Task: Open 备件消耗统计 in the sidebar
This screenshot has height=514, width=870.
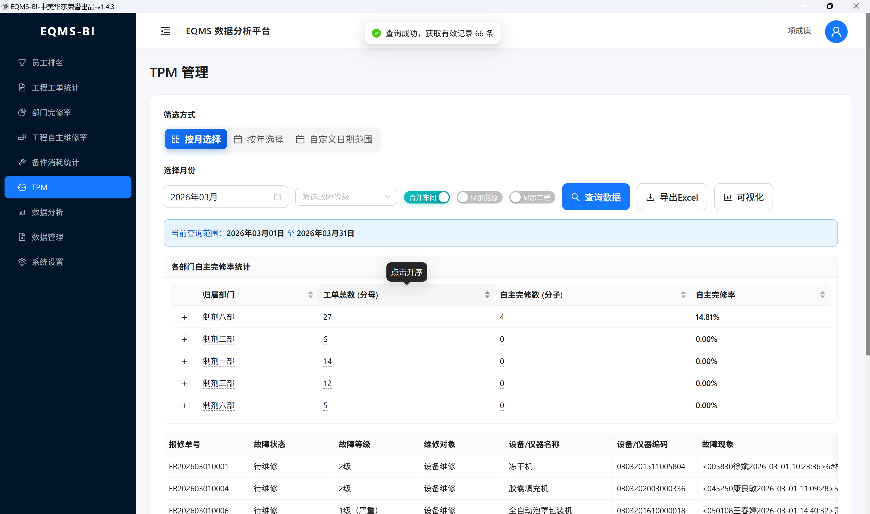Action: coord(68,162)
